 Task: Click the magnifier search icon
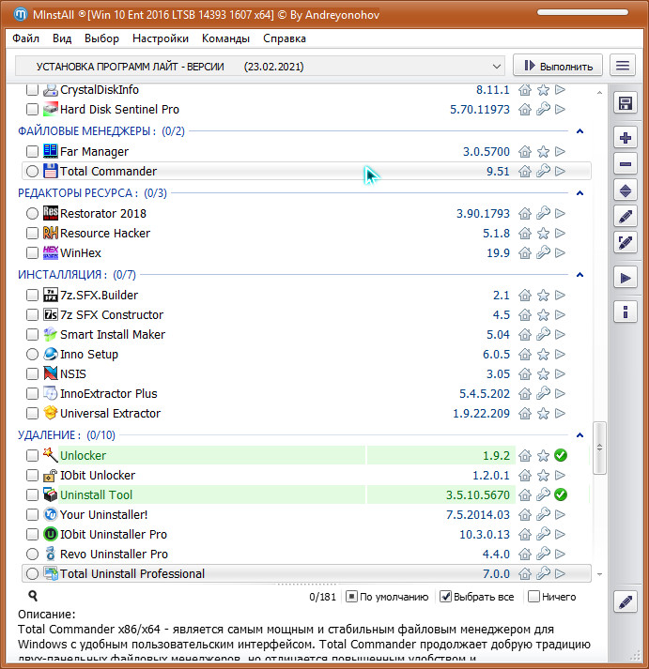(x=33, y=596)
